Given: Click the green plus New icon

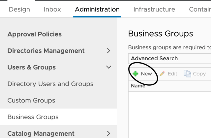Looking at the screenshot, I should (x=136, y=74).
